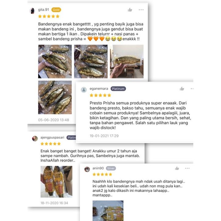Open more options on eganemara's review
221x221 pixels.
(192, 89)
